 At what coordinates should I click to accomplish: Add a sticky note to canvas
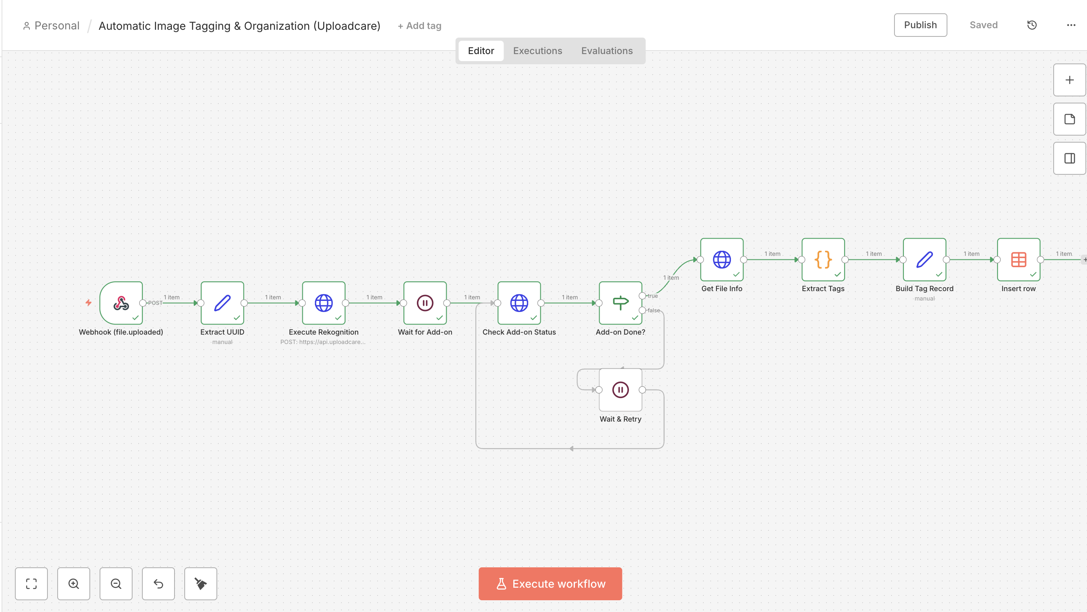click(1069, 119)
